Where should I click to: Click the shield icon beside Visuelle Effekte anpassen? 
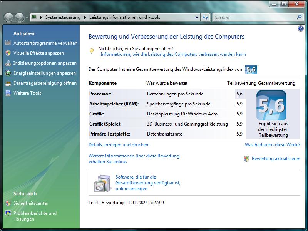[x=8, y=53]
